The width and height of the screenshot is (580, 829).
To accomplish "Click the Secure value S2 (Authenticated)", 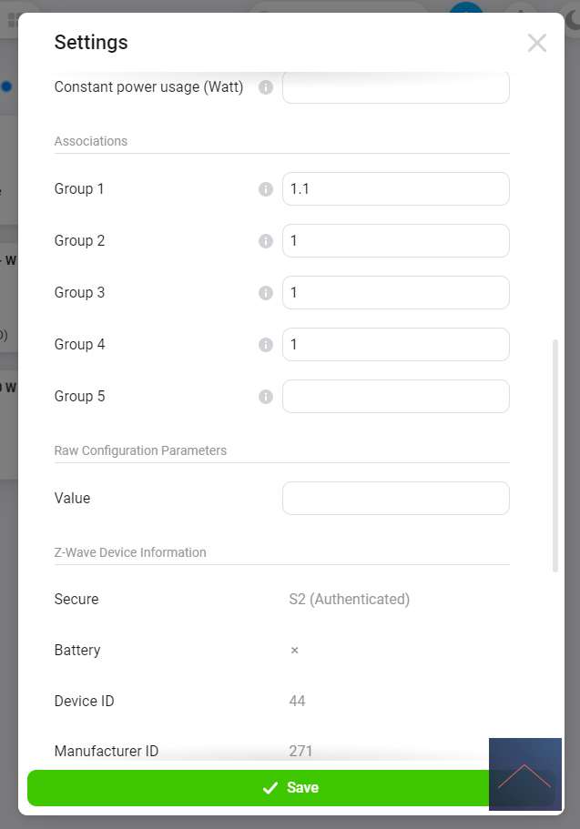I will (x=349, y=599).
